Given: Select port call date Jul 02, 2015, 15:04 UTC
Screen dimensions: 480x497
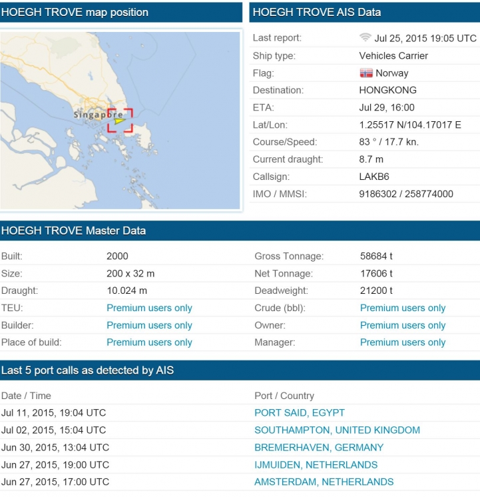Looking at the screenshot, I should coord(53,430).
